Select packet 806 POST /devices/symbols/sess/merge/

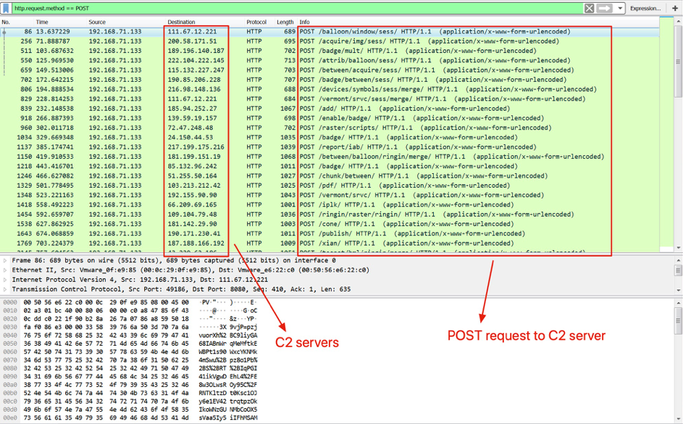(330, 89)
